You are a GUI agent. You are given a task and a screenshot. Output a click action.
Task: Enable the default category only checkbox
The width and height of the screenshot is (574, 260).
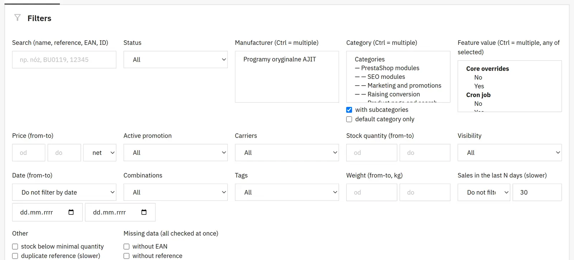[x=349, y=119]
